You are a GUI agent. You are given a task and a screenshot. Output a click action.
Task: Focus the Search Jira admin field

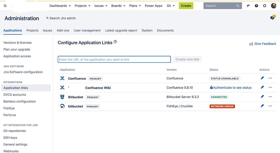tap(61, 18)
